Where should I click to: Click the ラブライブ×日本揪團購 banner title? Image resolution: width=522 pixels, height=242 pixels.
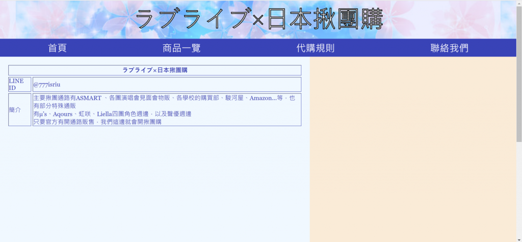coord(259,19)
